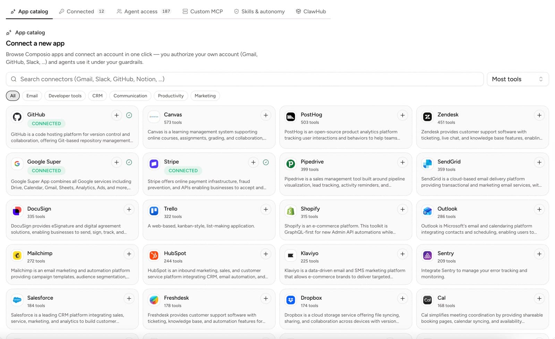The height and width of the screenshot is (339, 555).
Task: Add the Pipedrive connector
Action: (402, 162)
